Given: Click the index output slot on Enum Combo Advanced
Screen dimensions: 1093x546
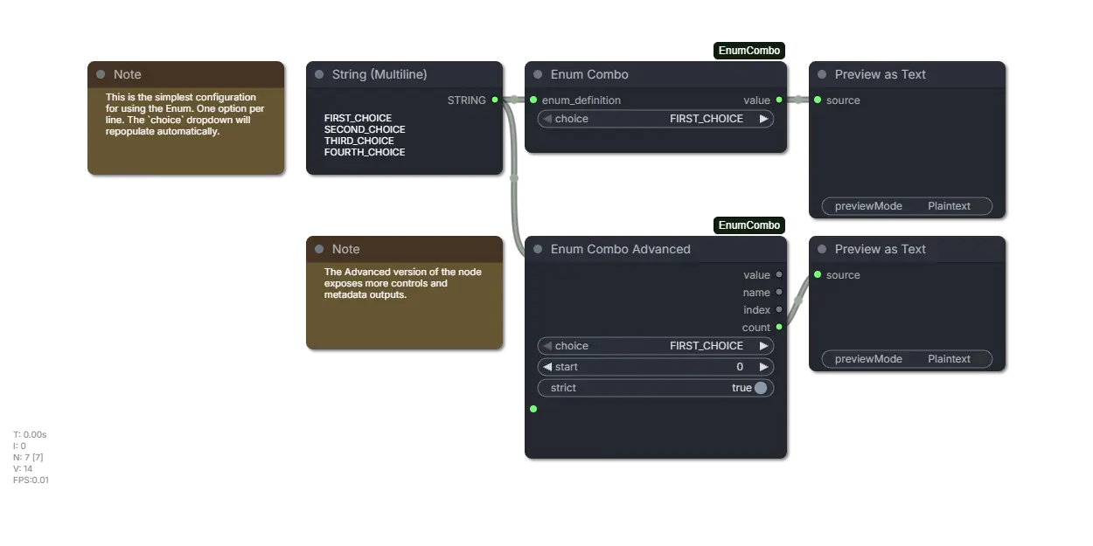Looking at the screenshot, I should (779, 309).
